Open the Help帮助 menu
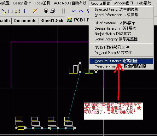This screenshot has height=136, width=157. [x=144, y=3]
